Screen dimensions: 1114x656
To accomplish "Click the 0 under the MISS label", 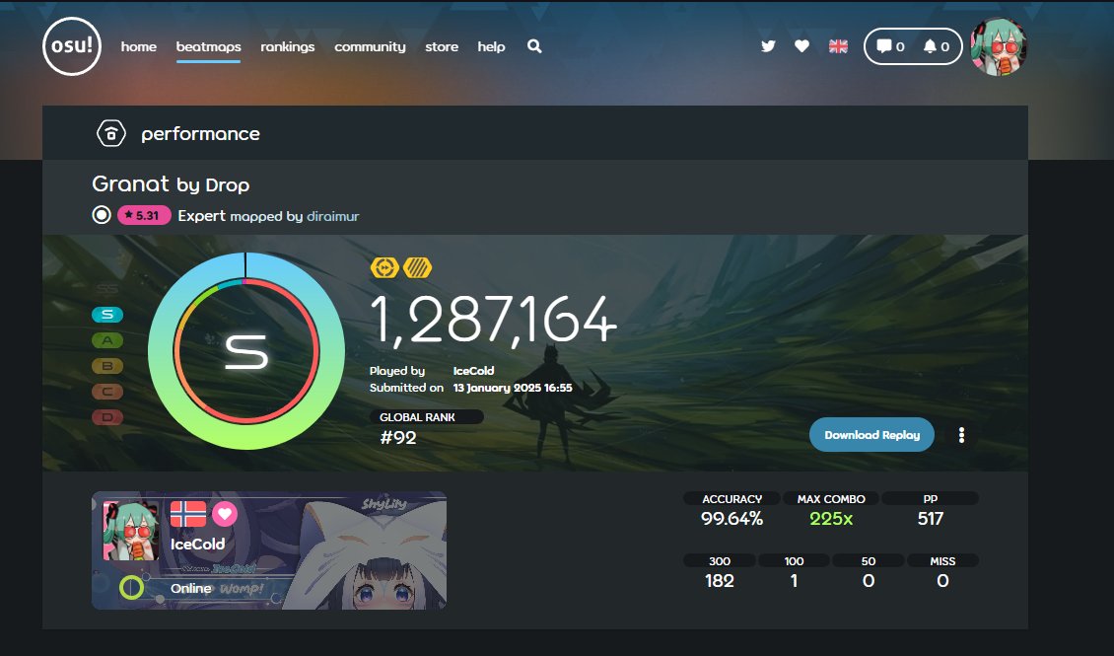I will click(942, 581).
